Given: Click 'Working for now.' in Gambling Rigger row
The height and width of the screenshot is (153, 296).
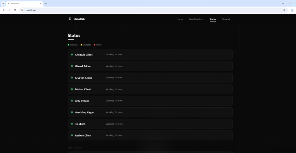Looking at the screenshot, I should tap(114, 112).
